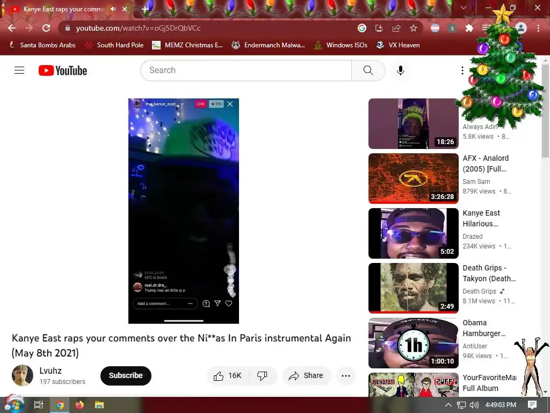Open Firefox from the taskbar

point(79,405)
